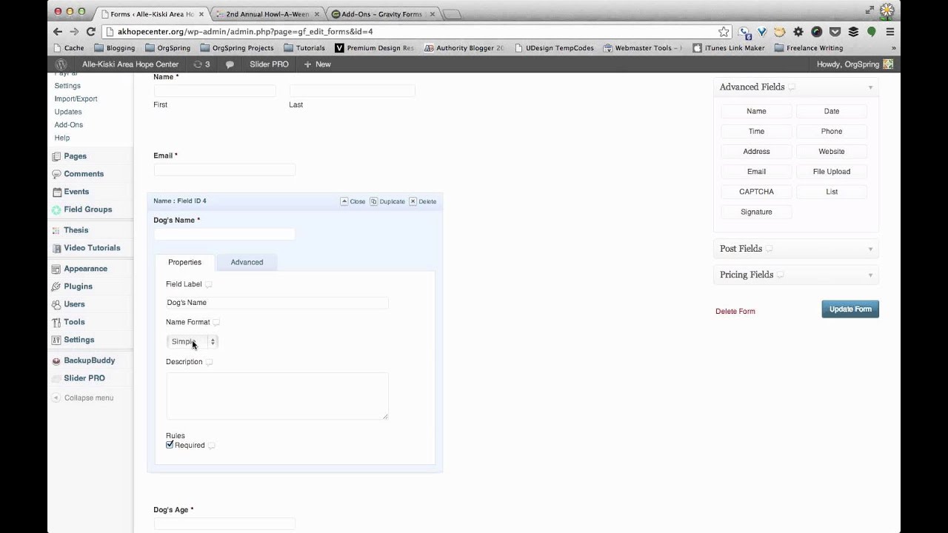Click the gear extension icon in toolbar
Screen dimensions: 948x533
(x=798, y=32)
